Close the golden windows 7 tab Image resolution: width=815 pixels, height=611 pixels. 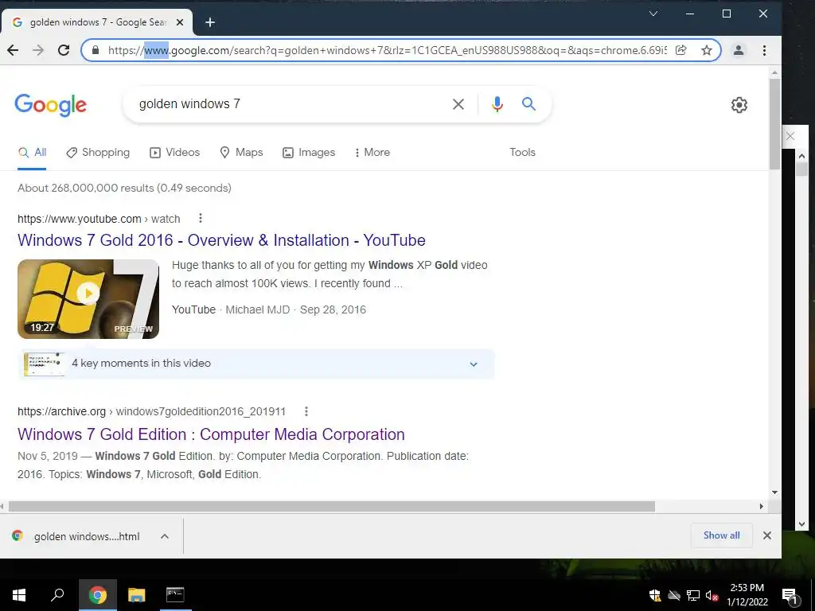click(x=180, y=22)
